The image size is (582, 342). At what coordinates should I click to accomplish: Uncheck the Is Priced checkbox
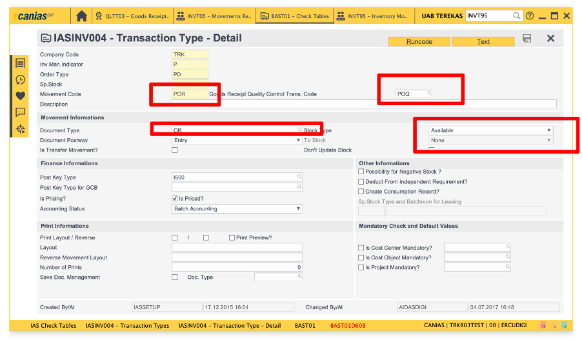174,199
